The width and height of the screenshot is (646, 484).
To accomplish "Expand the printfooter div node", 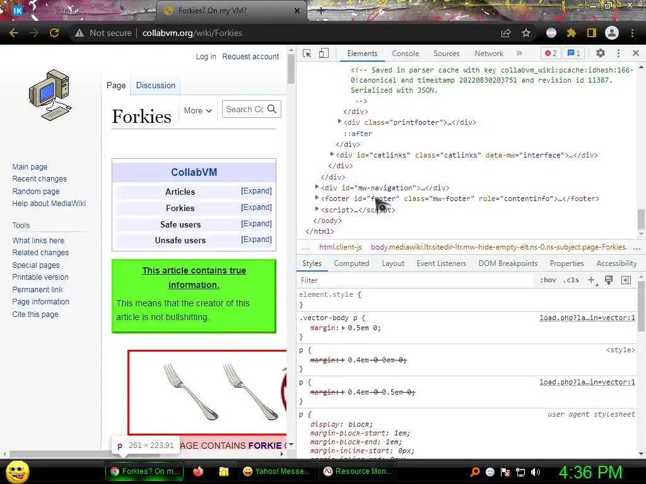I will pyautogui.click(x=339, y=122).
